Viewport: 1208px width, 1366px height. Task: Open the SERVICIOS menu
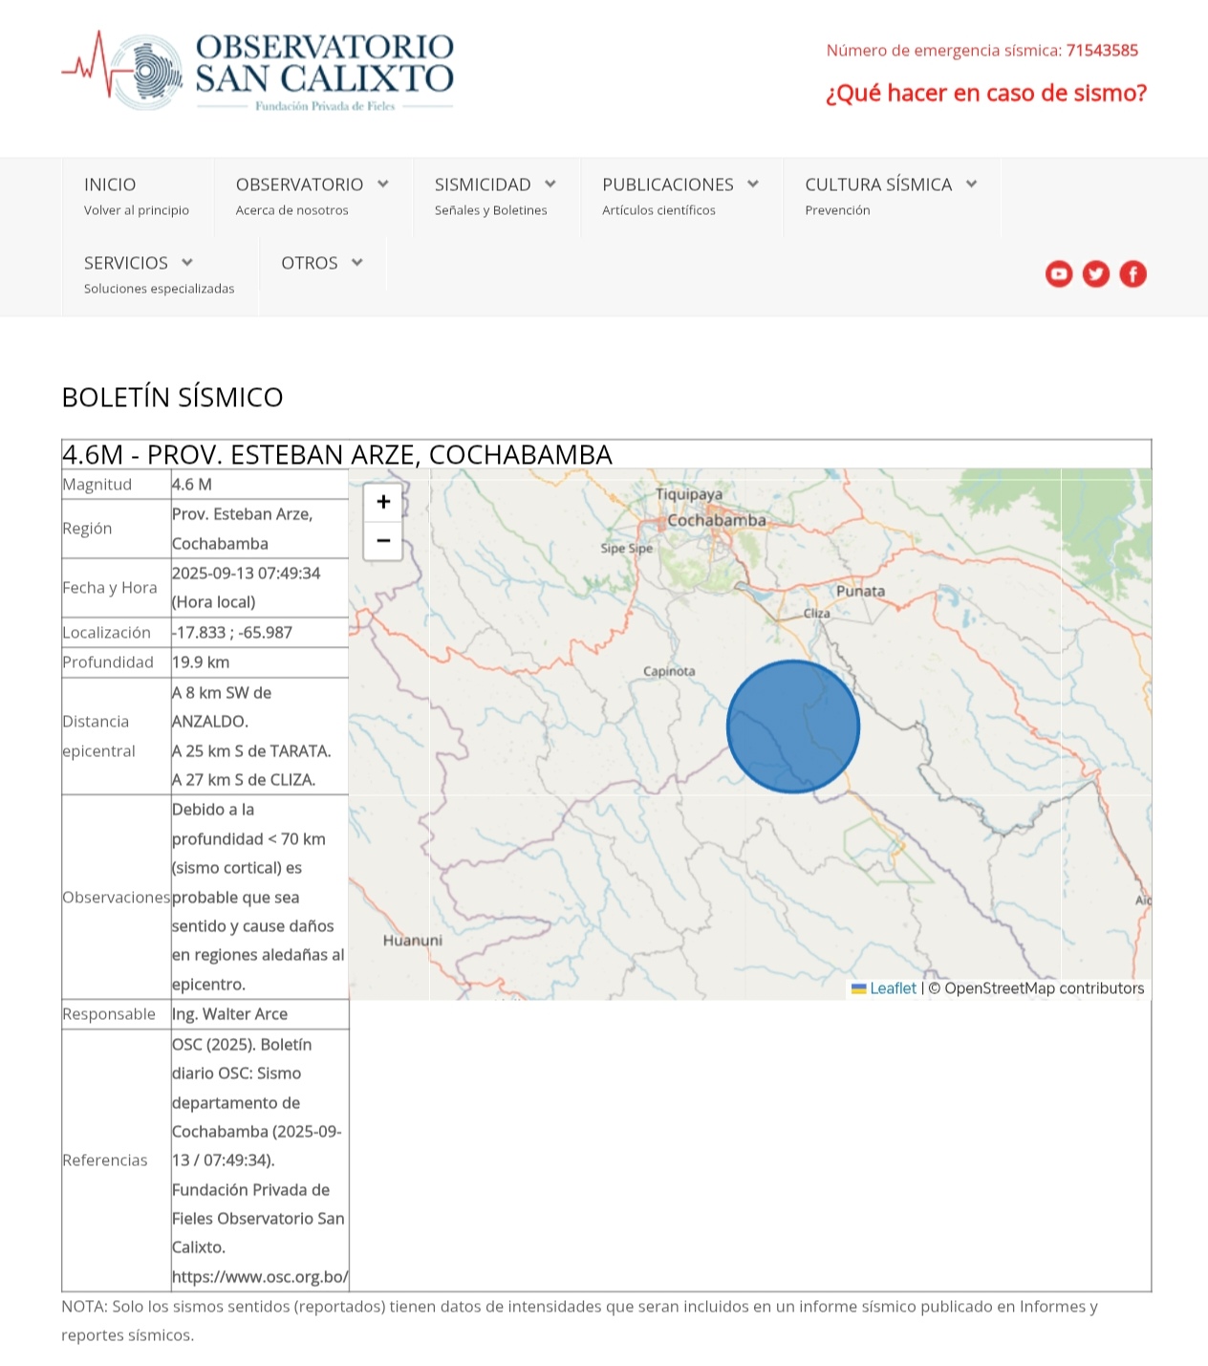click(160, 274)
